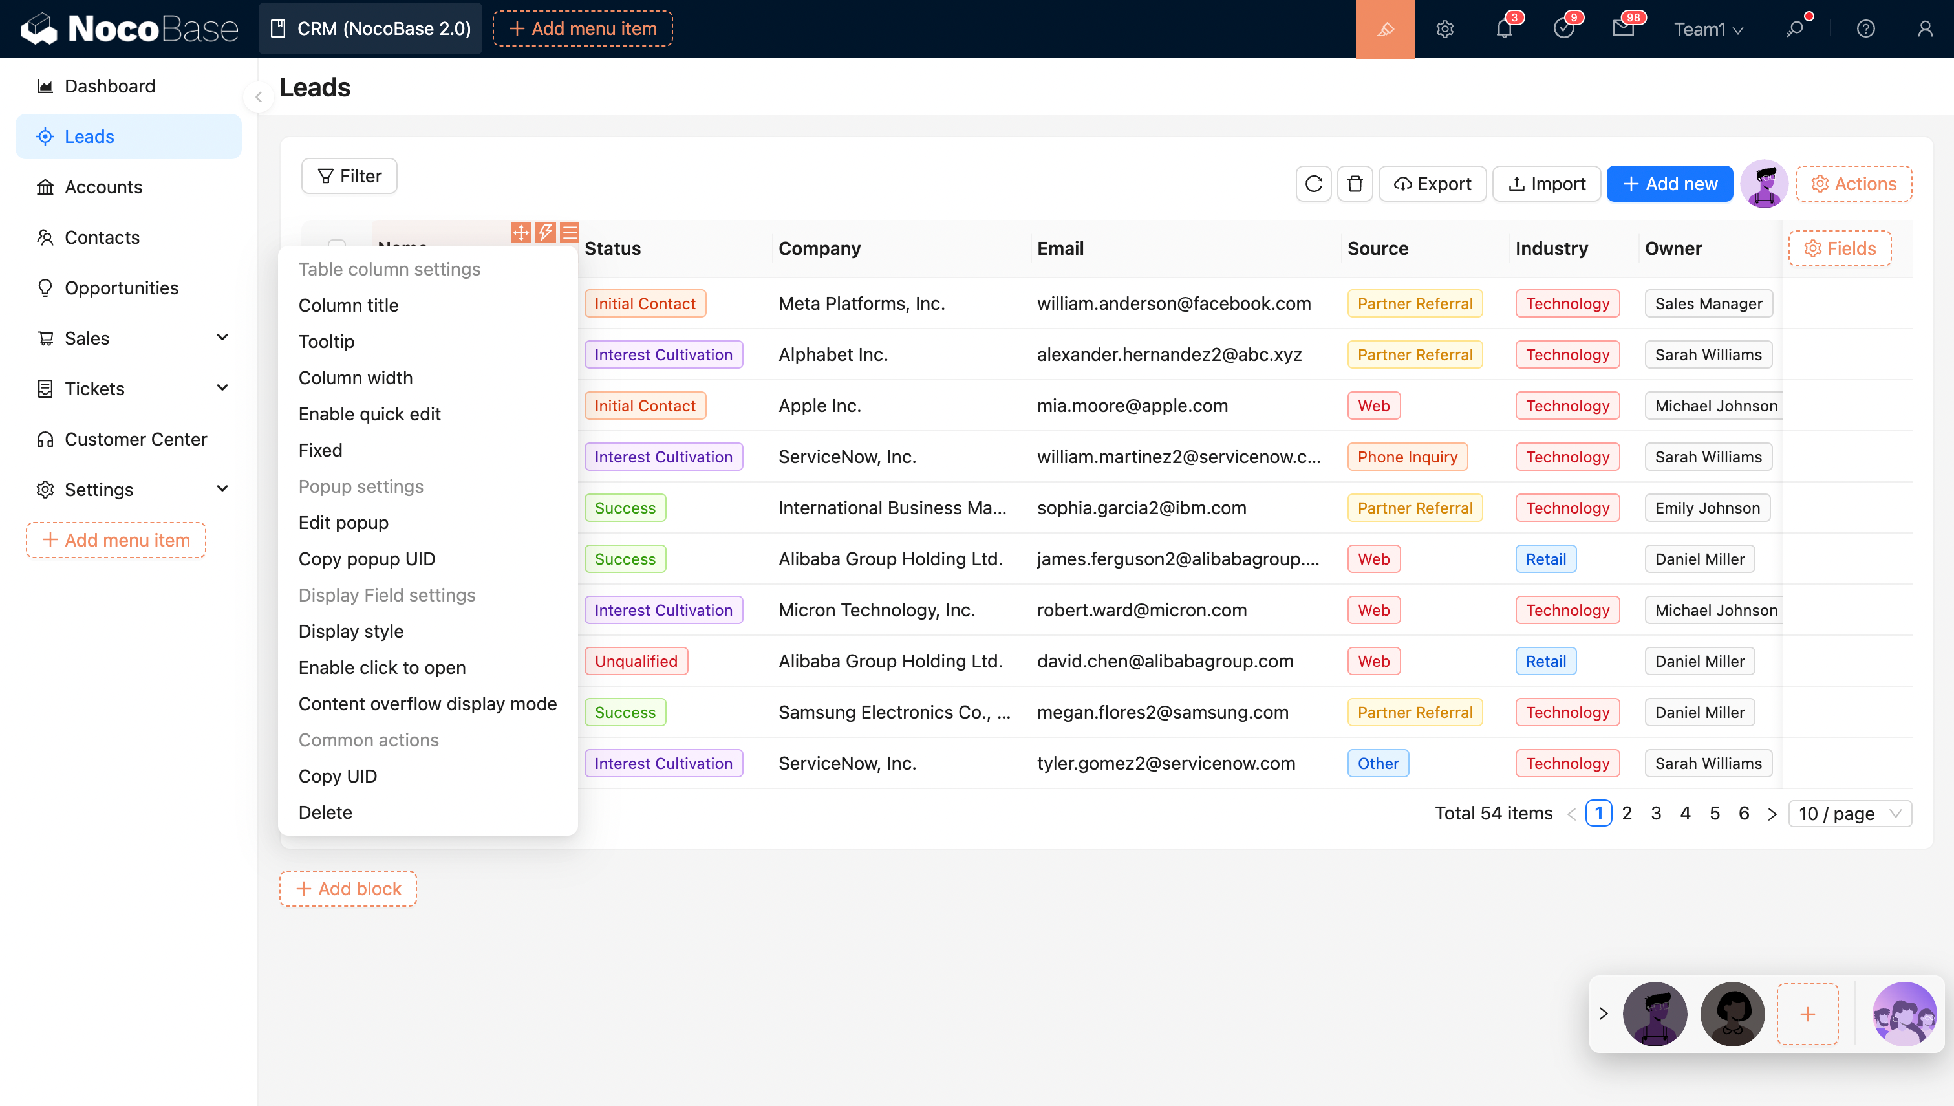Collapse the sidebar with arrow handle
This screenshot has width=1954, height=1106.
click(259, 97)
